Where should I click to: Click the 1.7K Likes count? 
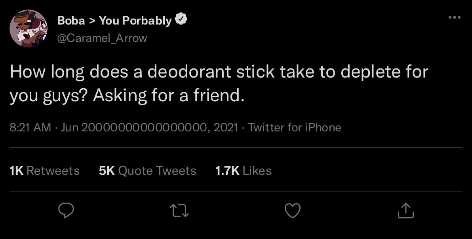(243, 171)
